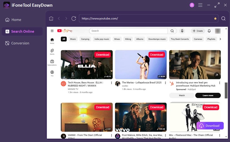Viewport: 230px width, 142px height.
Task: Click red Download on Fleetwood Mac thumbnail
Action: click(211, 107)
